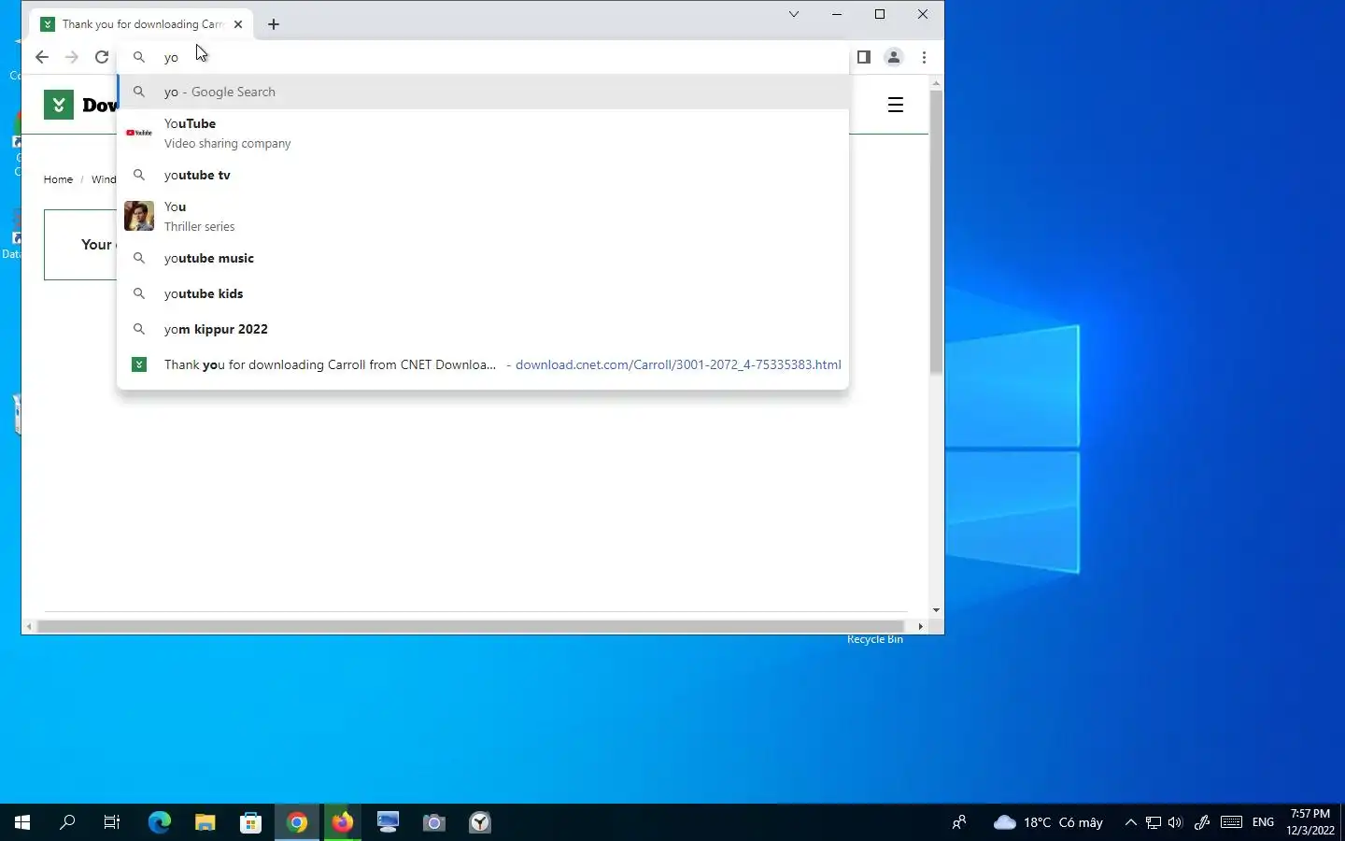Open Task View on taskbar
The height and width of the screenshot is (841, 1345).
click(x=112, y=822)
